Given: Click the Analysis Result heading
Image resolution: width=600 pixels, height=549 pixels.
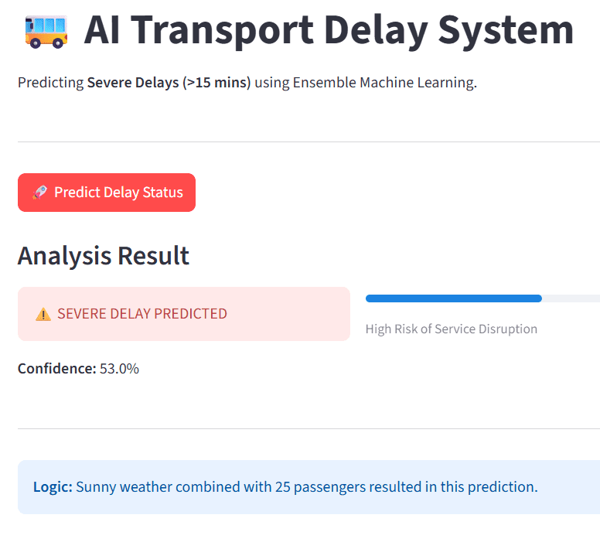Looking at the screenshot, I should pos(104,256).
